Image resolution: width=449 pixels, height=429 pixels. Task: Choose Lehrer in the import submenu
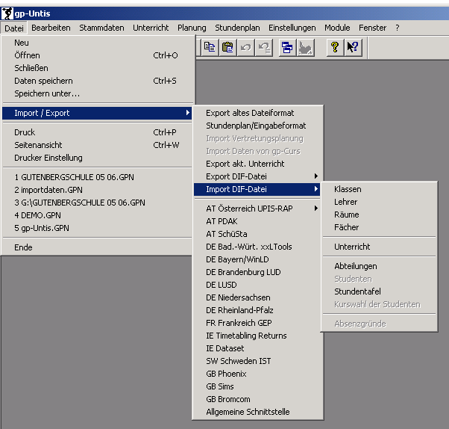pos(346,202)
